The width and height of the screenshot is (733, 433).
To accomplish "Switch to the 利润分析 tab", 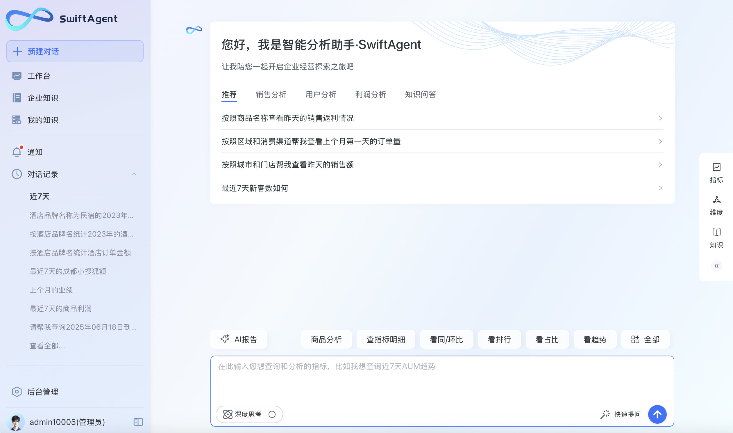I will (371, 95).
